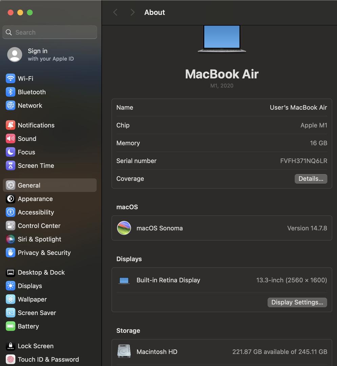Open the Sound speaker icon
The height and width of the screenshot is (366, 337).
coord(10,139)
